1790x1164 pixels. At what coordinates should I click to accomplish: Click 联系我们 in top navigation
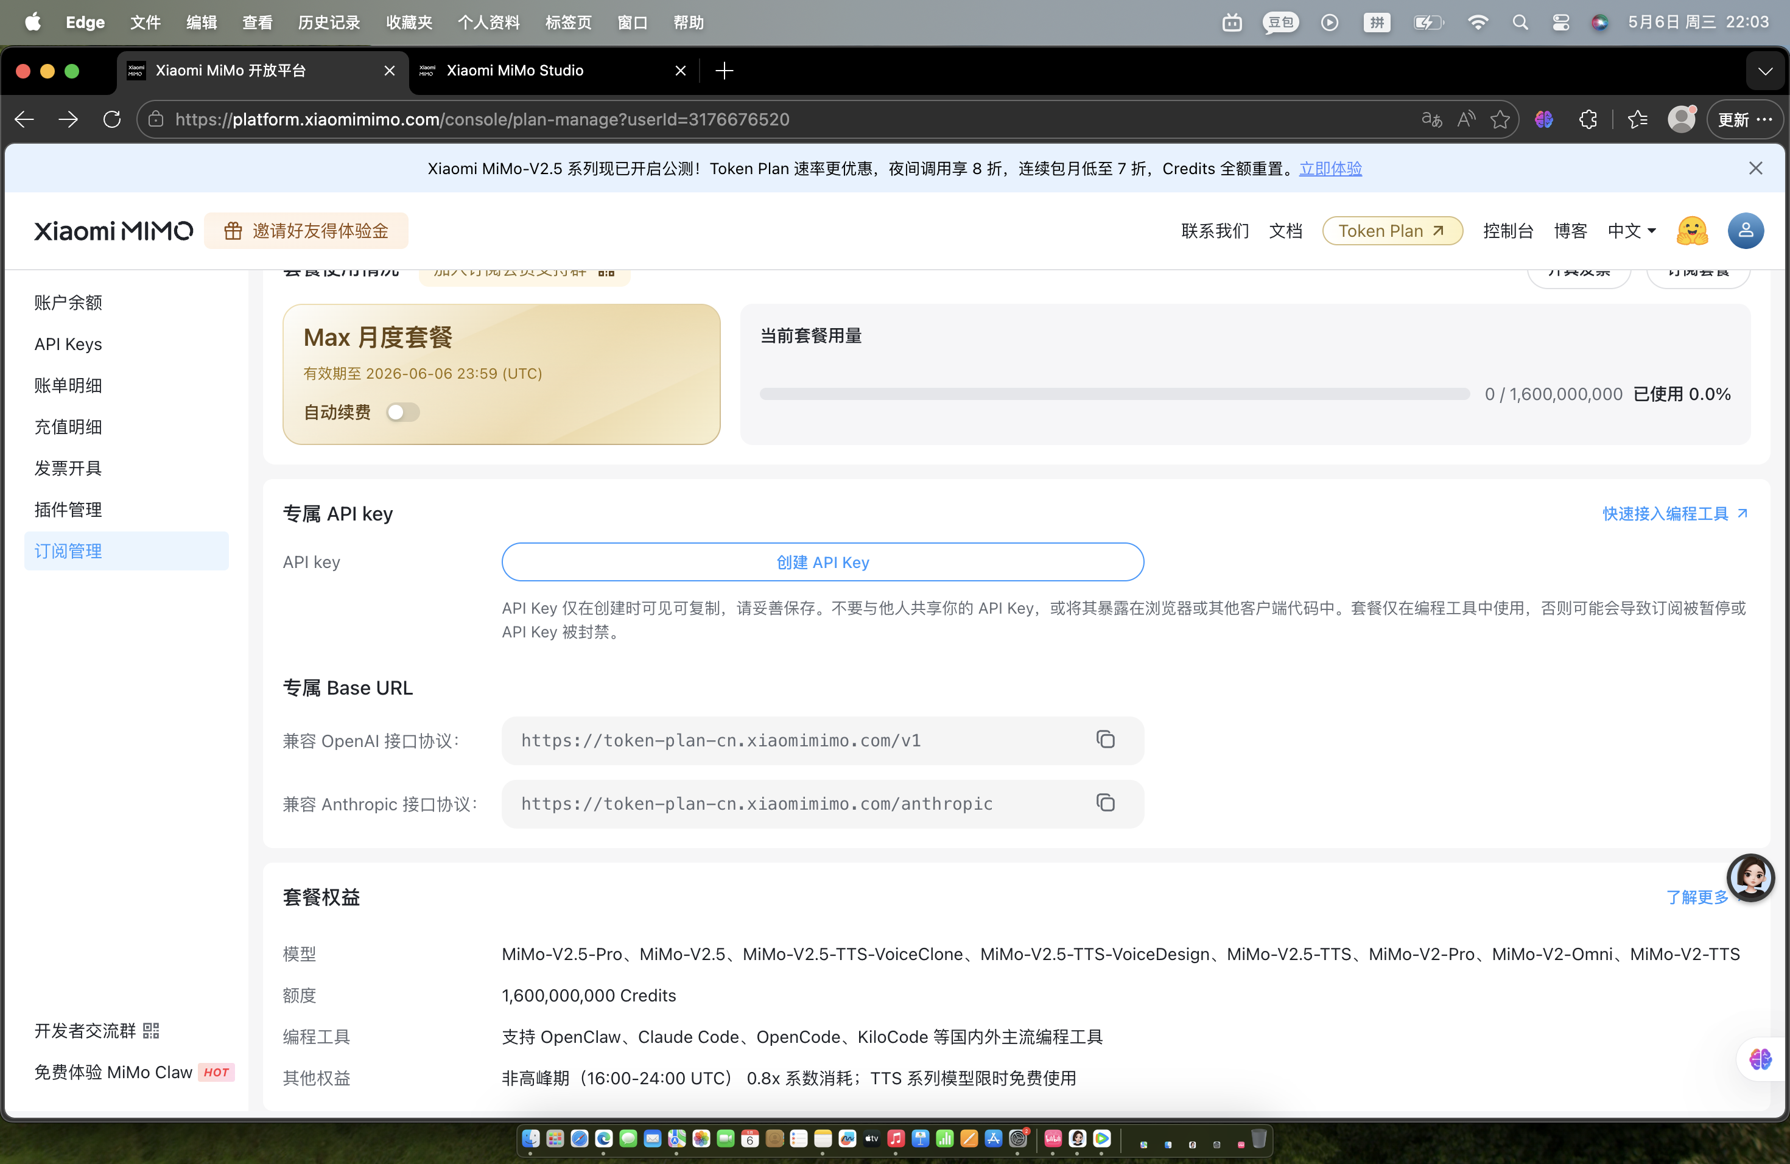coord(1215,231)
